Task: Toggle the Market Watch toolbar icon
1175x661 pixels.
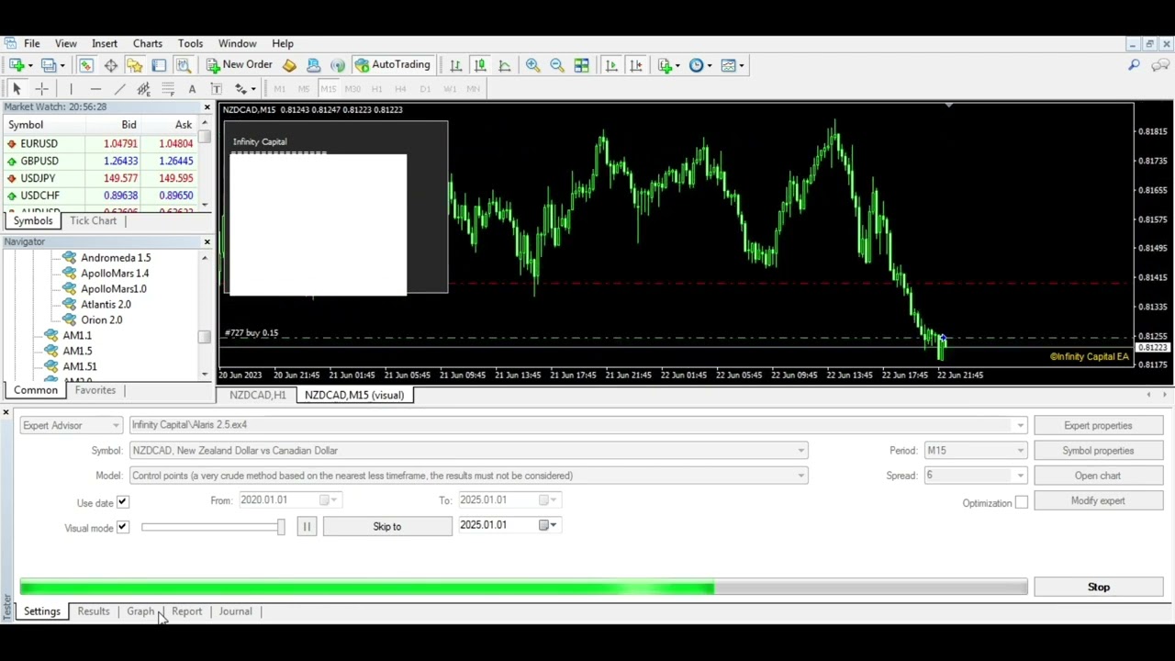Action: point(85,65)
